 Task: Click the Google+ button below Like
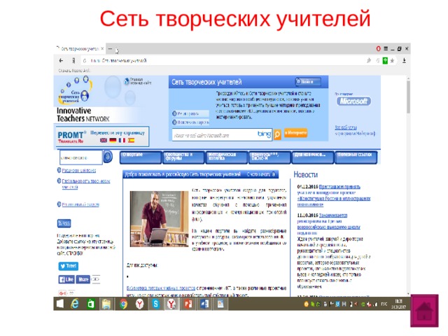pos(62,293)
